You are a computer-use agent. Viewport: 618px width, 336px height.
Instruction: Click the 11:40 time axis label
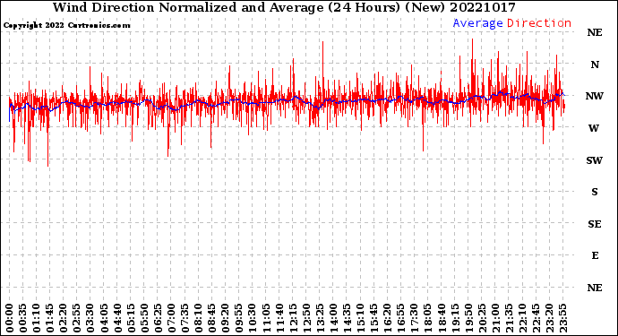[279, 318]
